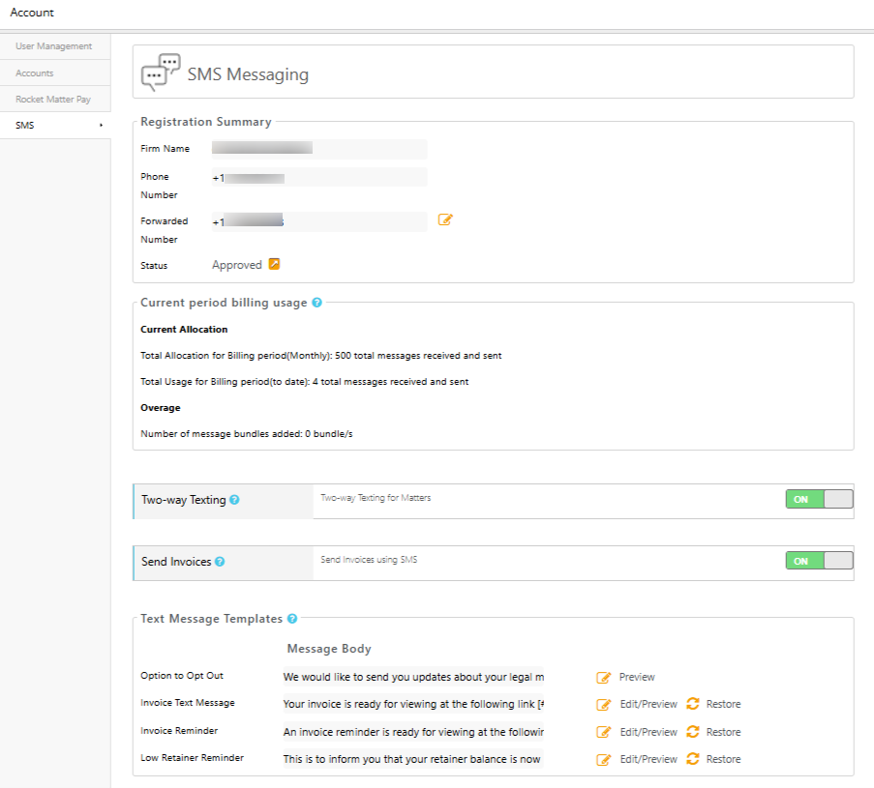874x788 pixels.
Task: Turn off the Send Invoices toggle
Action: pos(819,561)
